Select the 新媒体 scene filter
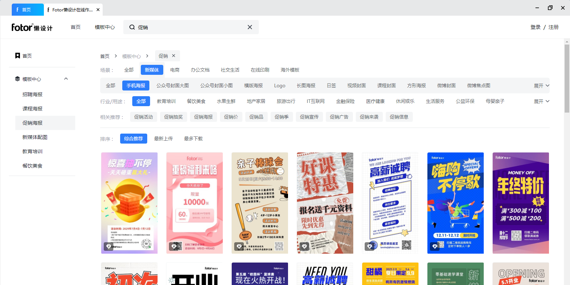This screenshot has height=285, width=570. click(x=152, y=70)
